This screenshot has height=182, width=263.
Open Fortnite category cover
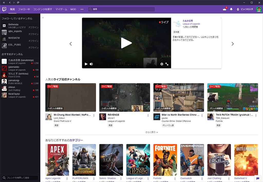[165, 160]
